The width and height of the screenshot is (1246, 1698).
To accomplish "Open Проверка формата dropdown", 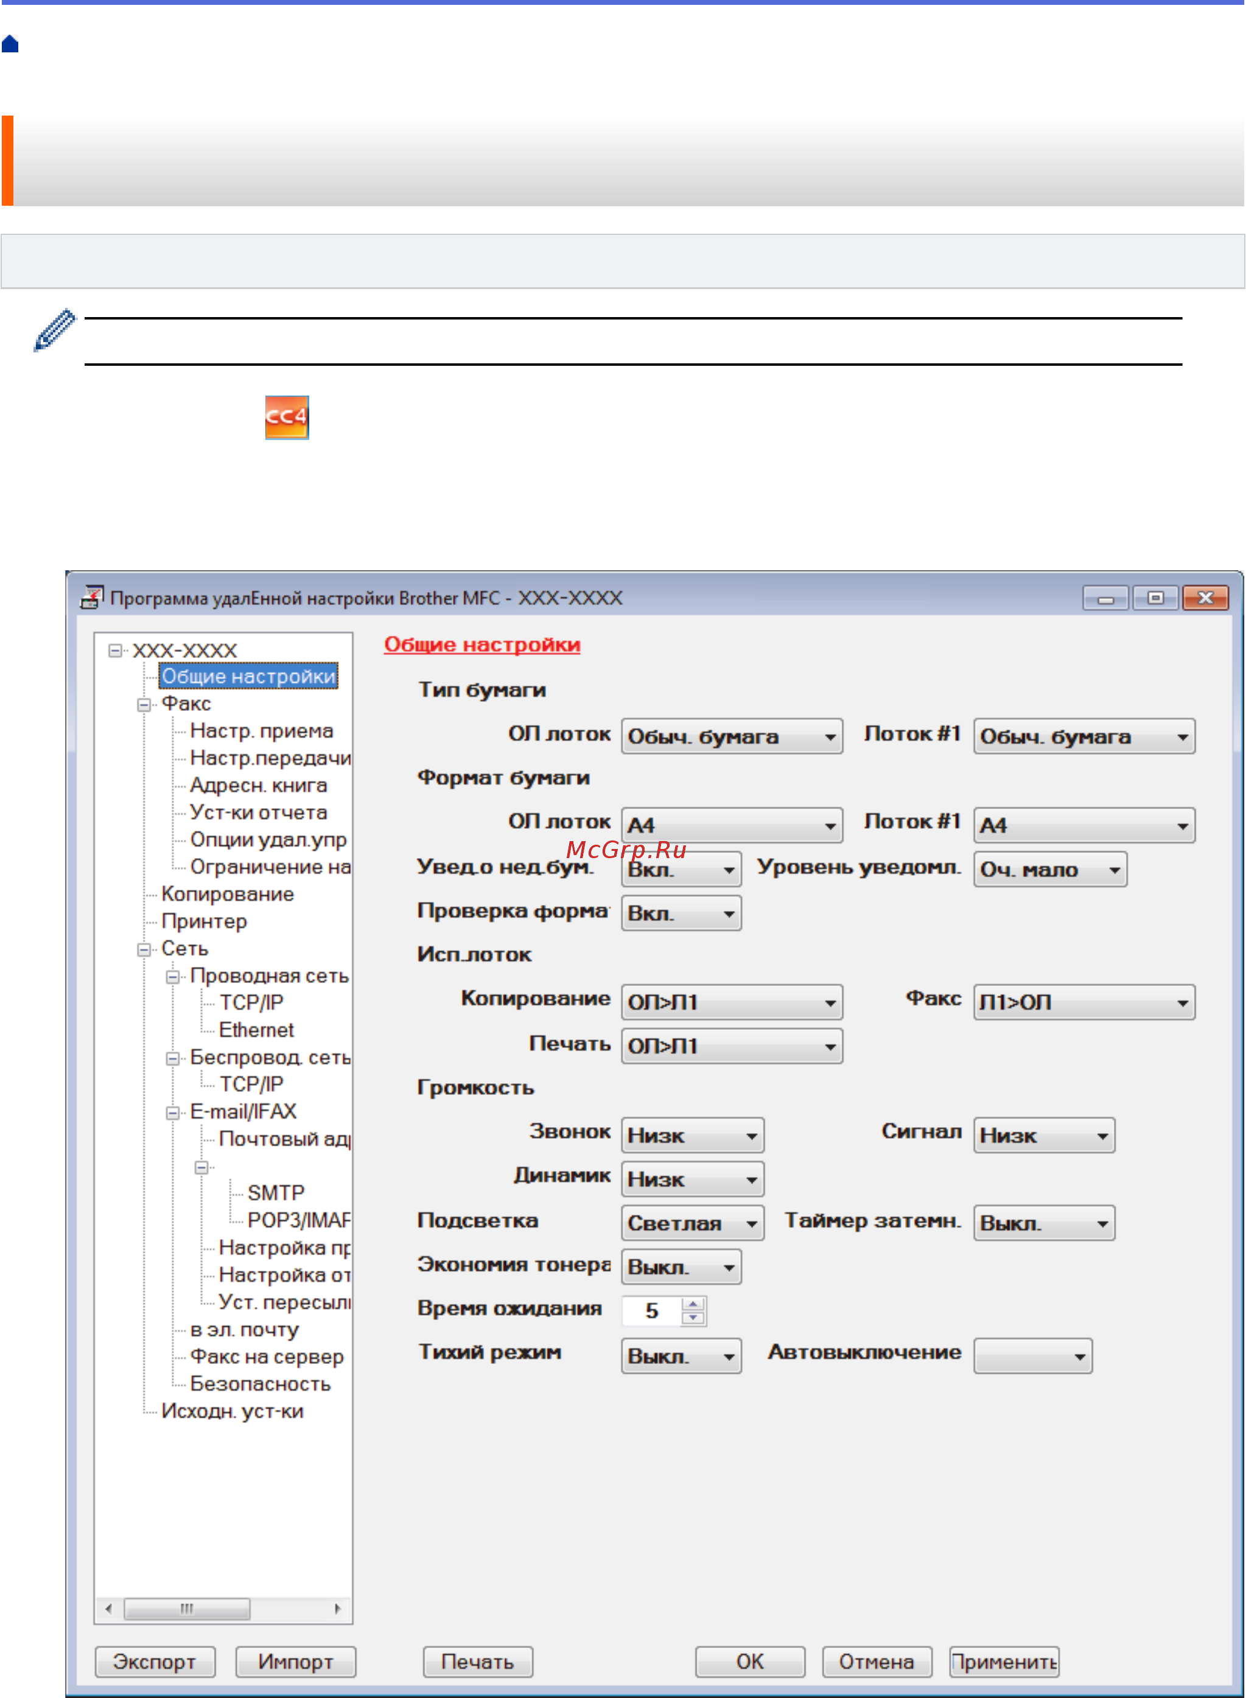I will point(681,913).
